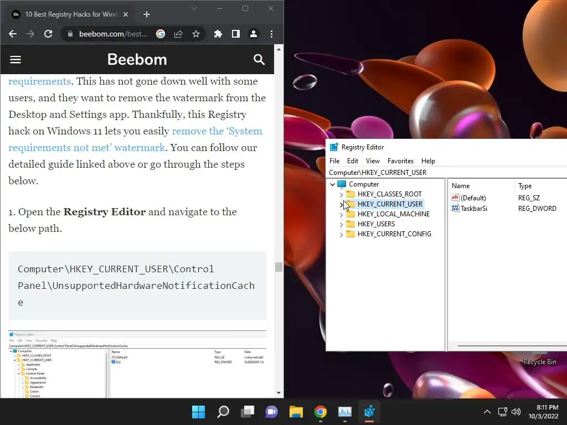Open volume tray icon
The width and height of the screenshot is (567, 425).
coord(516,412)
